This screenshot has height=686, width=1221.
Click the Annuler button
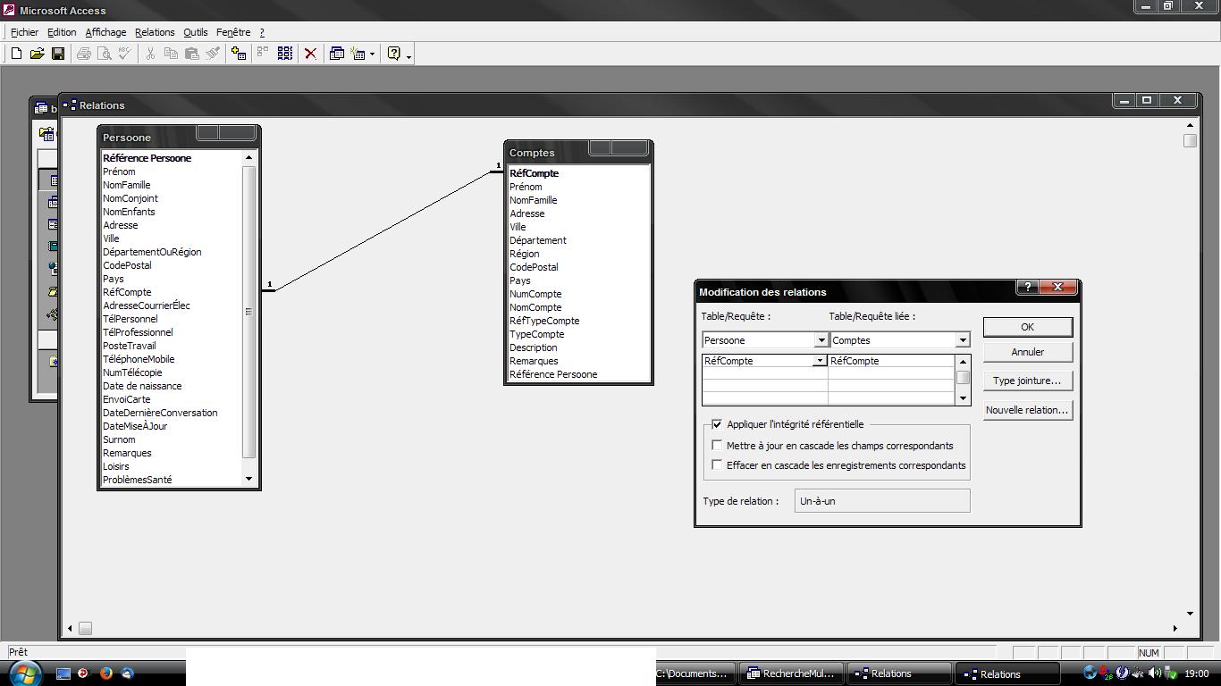coord(1027,352)
